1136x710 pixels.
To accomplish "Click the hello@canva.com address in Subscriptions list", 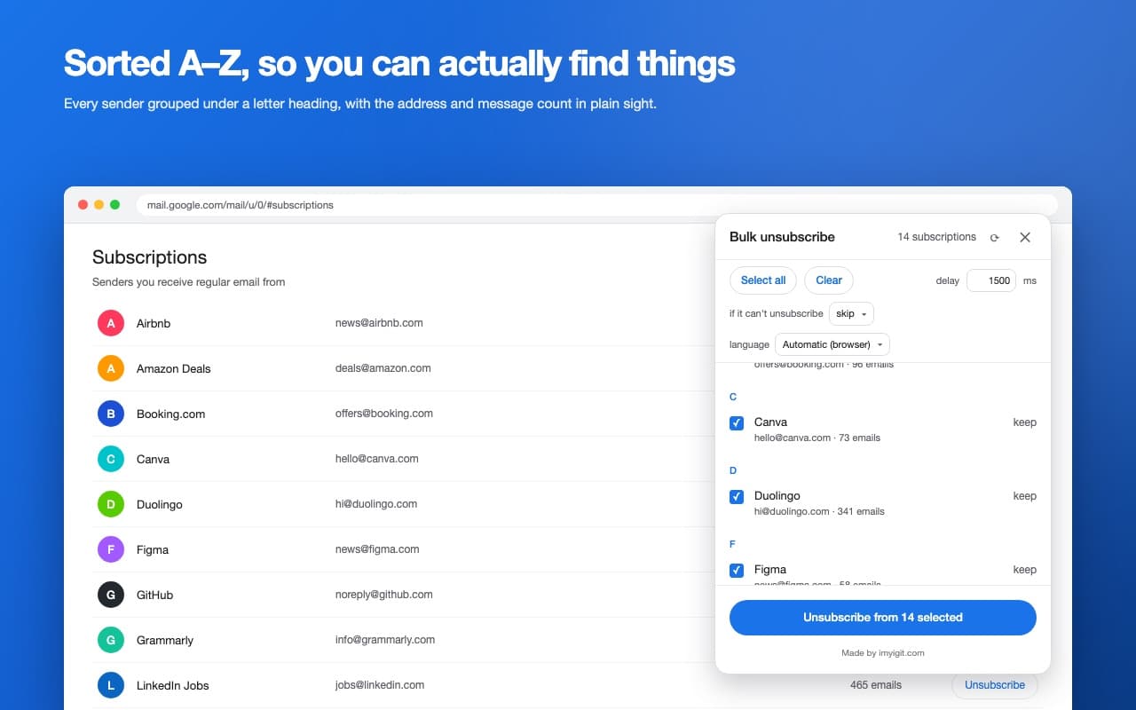I will point(377,459).
